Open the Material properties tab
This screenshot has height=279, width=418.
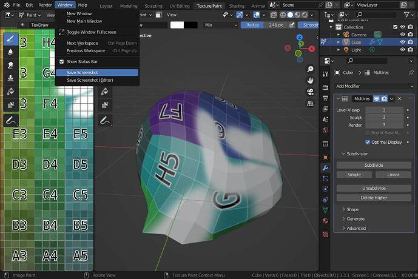pos(325,221)
